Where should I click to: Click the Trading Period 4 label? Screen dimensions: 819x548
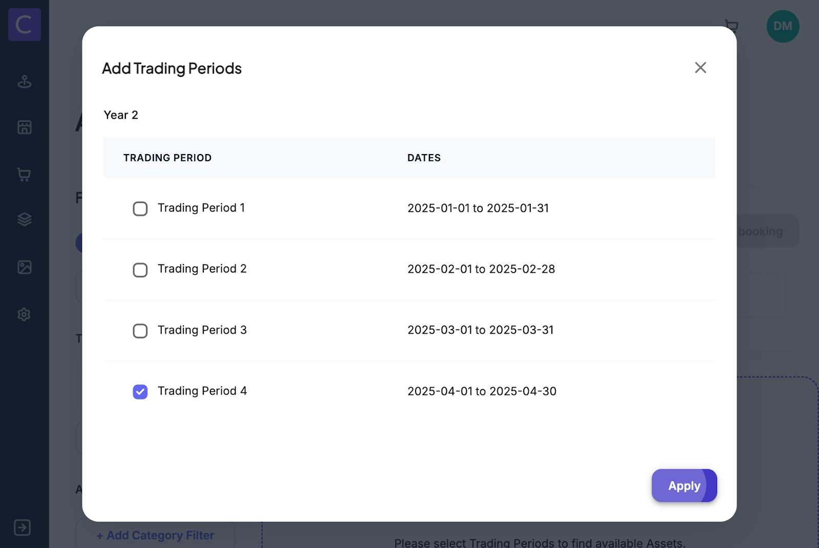point(202,391)
